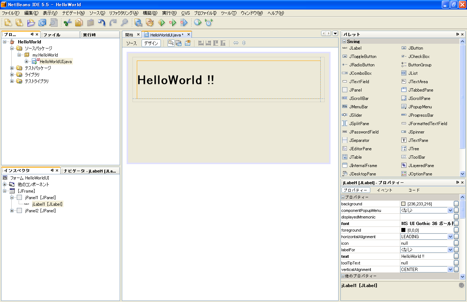This screenshot has height=302, width=467.
Task: Click the foreground black color swatch
Action: click(404, 230)
